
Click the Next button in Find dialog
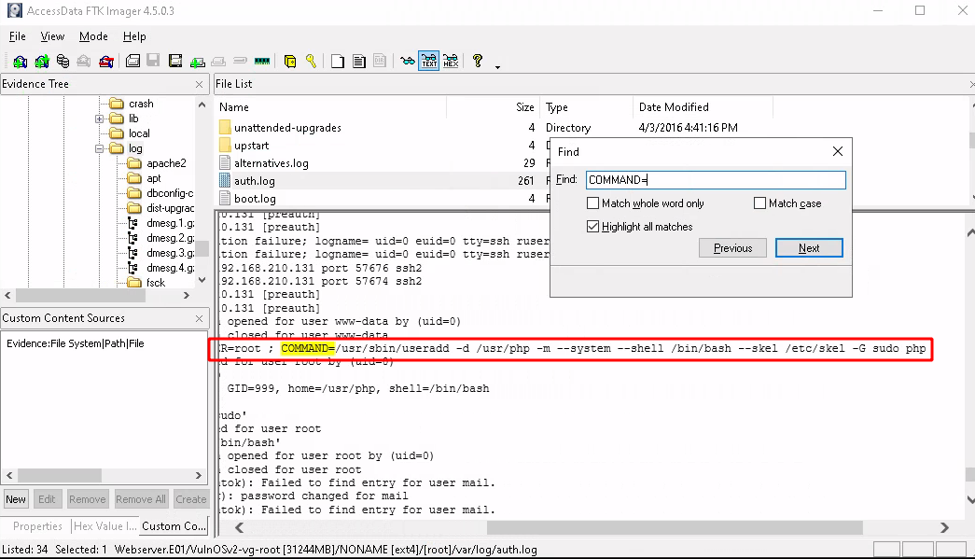(809, 248)
